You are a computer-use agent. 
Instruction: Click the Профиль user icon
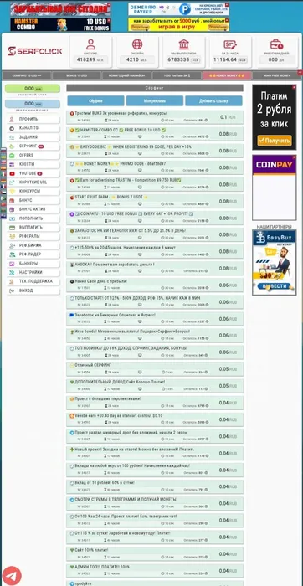[x=12, y=119]
